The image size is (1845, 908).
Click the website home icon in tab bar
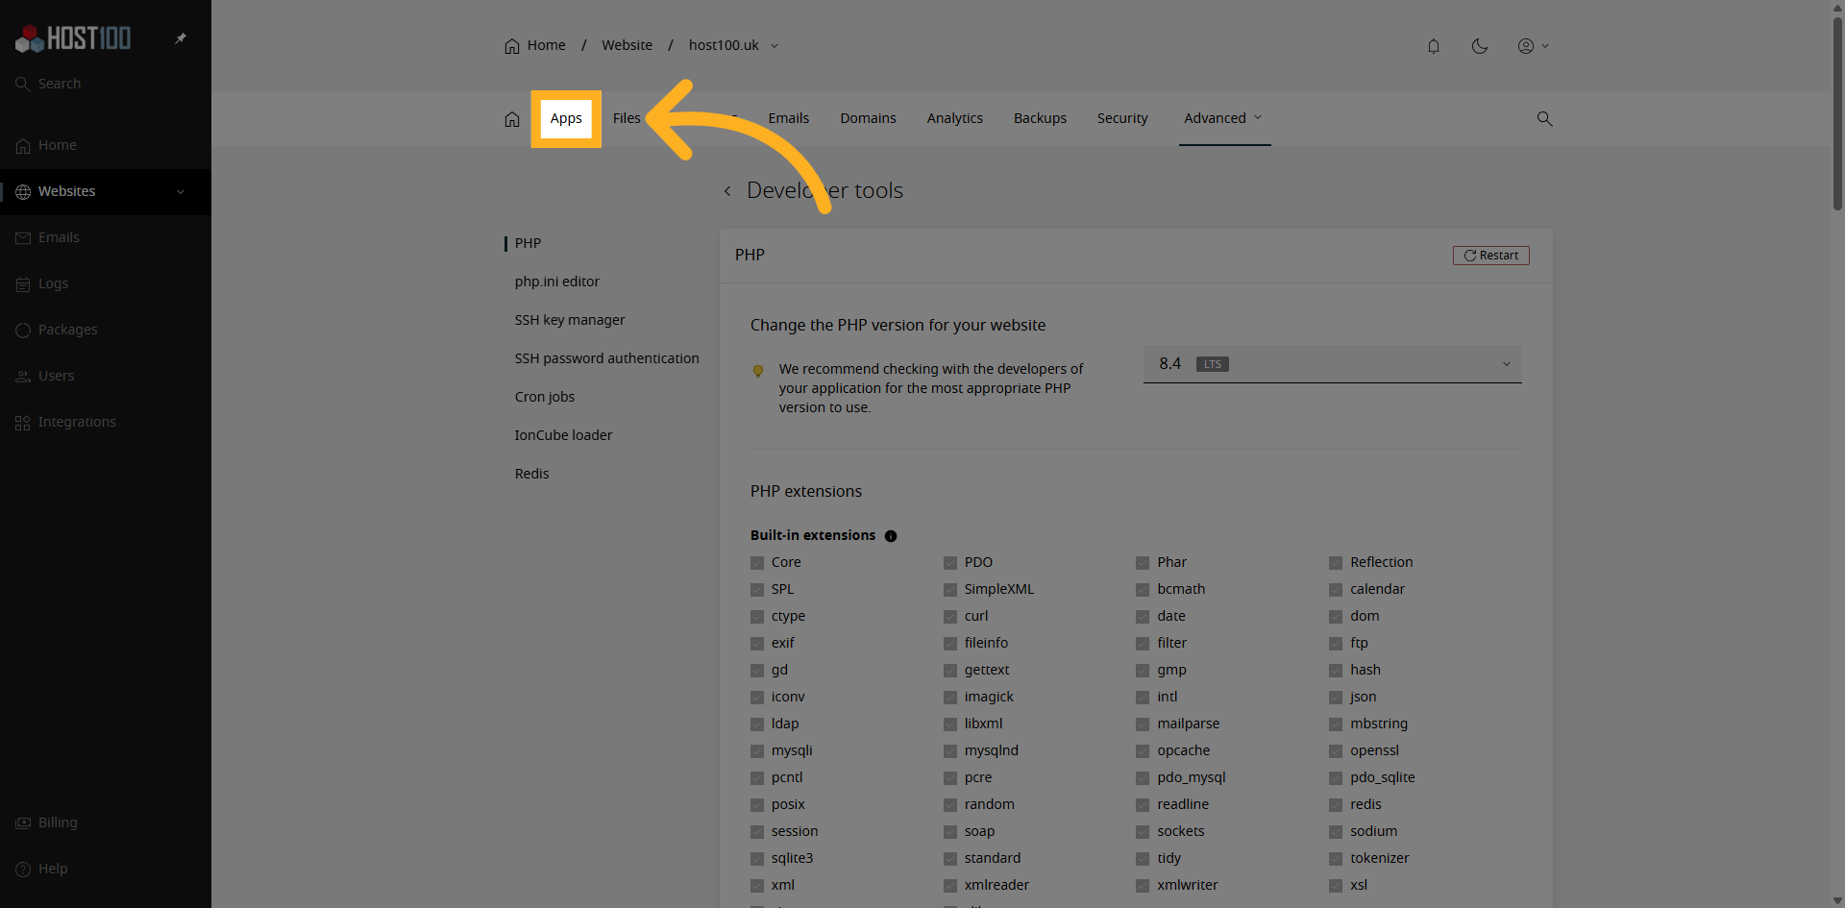(x=512, y=119)
